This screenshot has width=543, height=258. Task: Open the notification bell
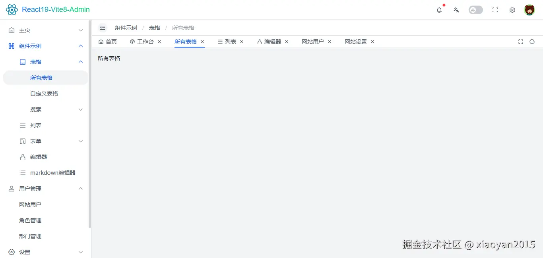[x=439, y=10]
